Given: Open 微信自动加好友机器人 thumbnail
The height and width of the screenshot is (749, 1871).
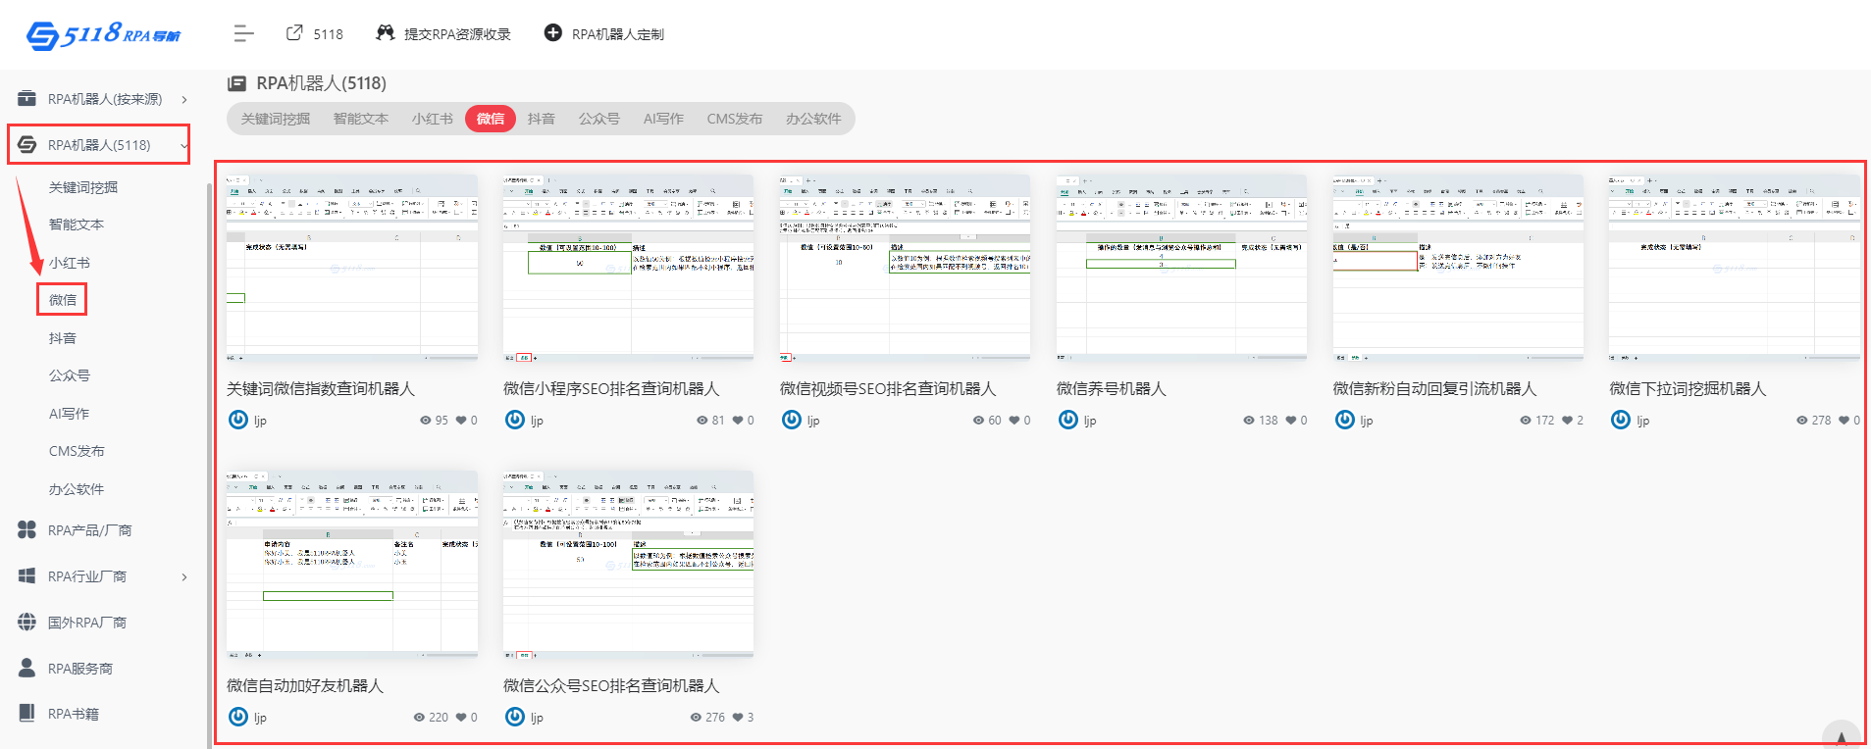Looking at the screenshot, I should tap(352, 566).
